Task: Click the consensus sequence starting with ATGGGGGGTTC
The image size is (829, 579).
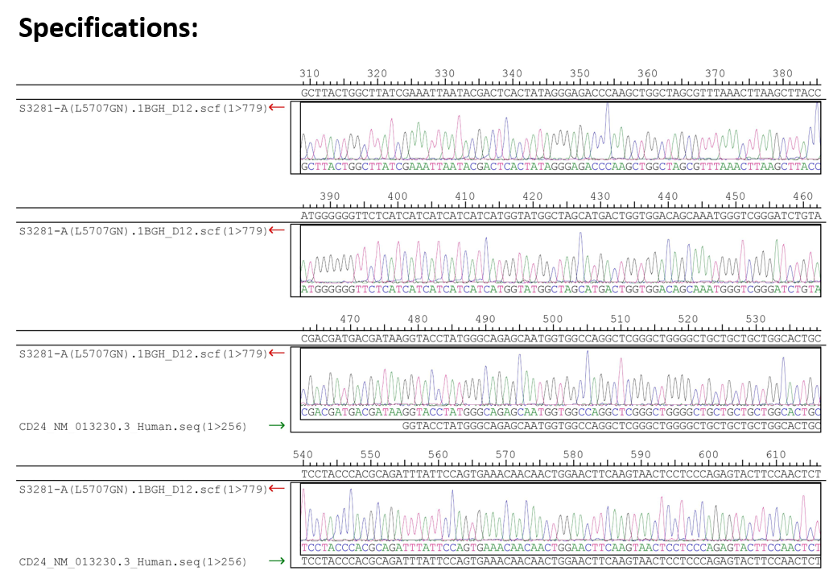Action: pyautogui.click(x=560, y=216)
